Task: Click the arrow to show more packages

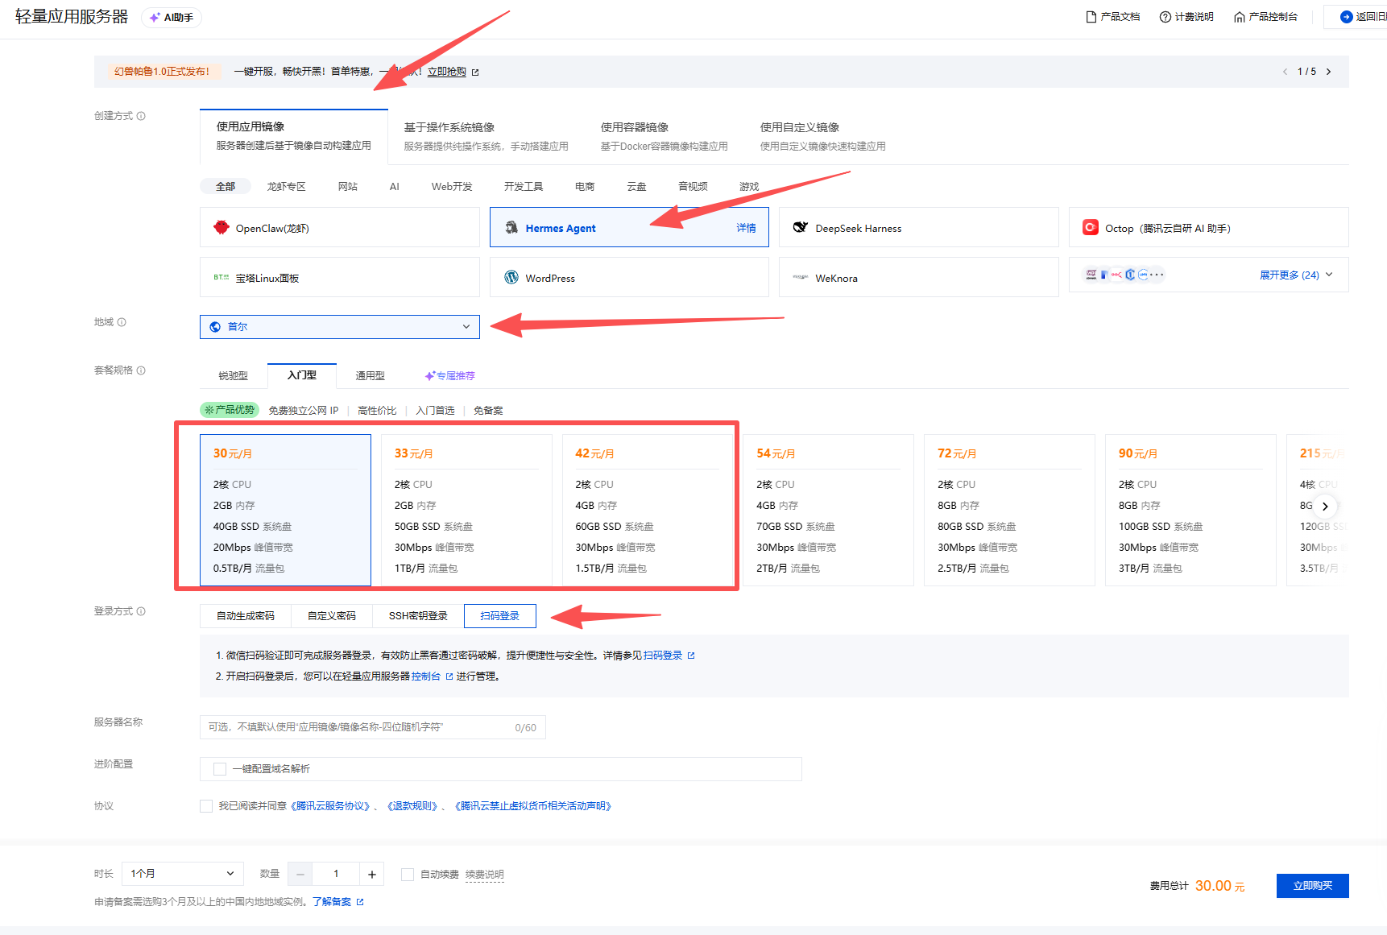Action: tap(1325, 507)
